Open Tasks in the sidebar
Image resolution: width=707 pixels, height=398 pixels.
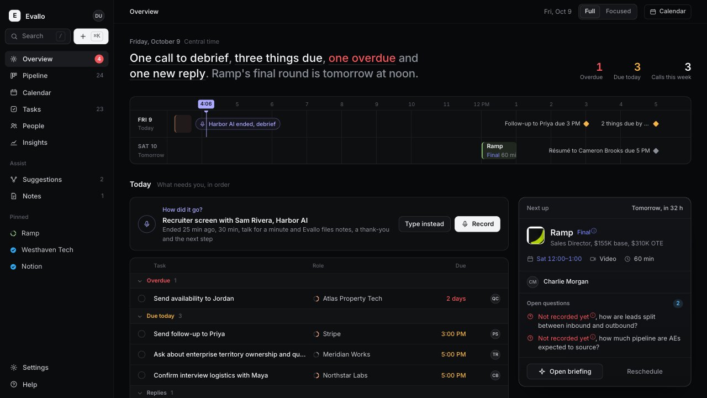(x=57, y=109)
